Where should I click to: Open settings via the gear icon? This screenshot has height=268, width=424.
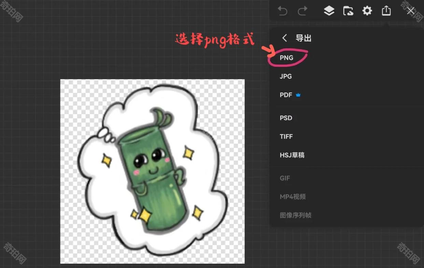click(x=367, y=11)
